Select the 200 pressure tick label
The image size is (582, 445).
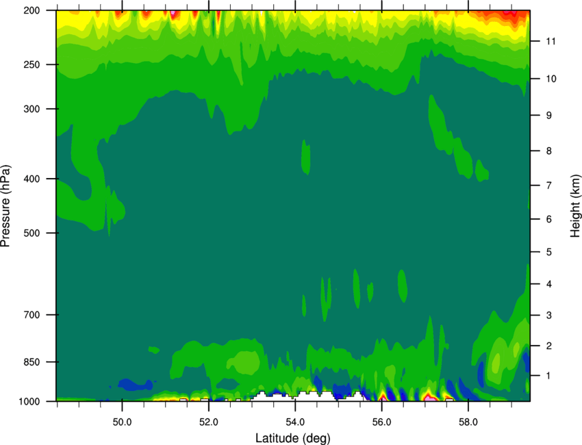pos(32,10)
